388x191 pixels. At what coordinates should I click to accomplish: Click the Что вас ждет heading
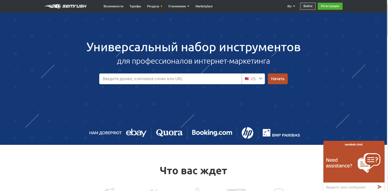(x=193, y=171)
